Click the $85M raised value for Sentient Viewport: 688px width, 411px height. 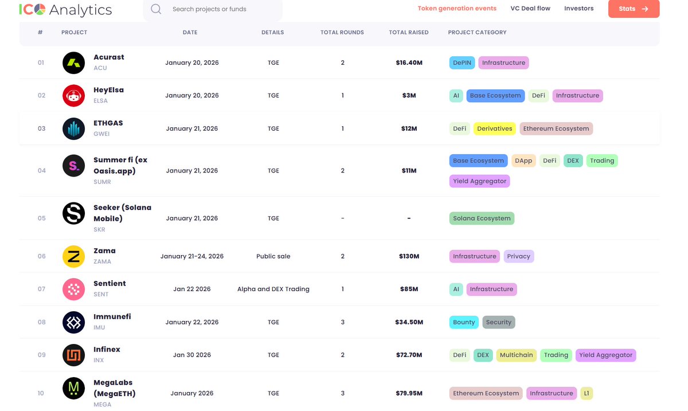[409, 289]
